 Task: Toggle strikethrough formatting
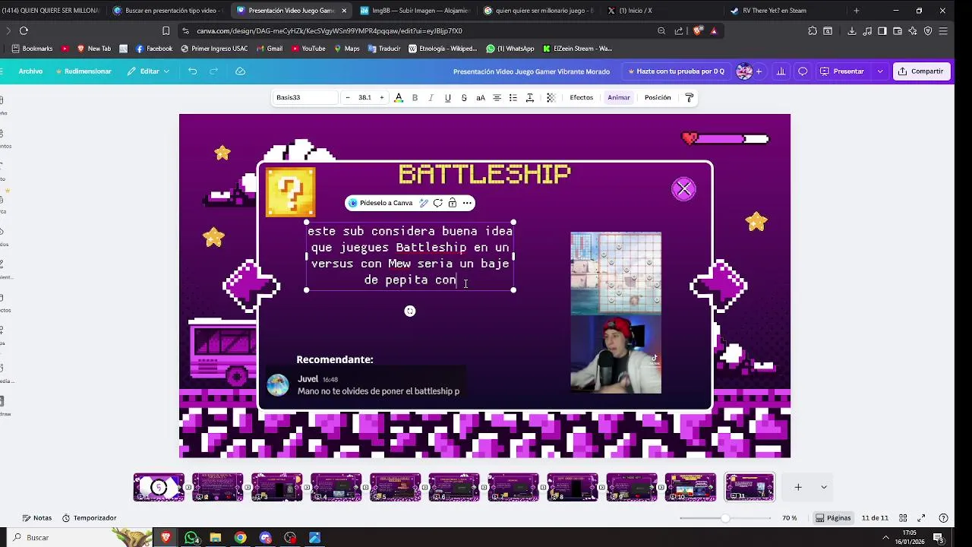pyautogui.click(x=464, y=97)
